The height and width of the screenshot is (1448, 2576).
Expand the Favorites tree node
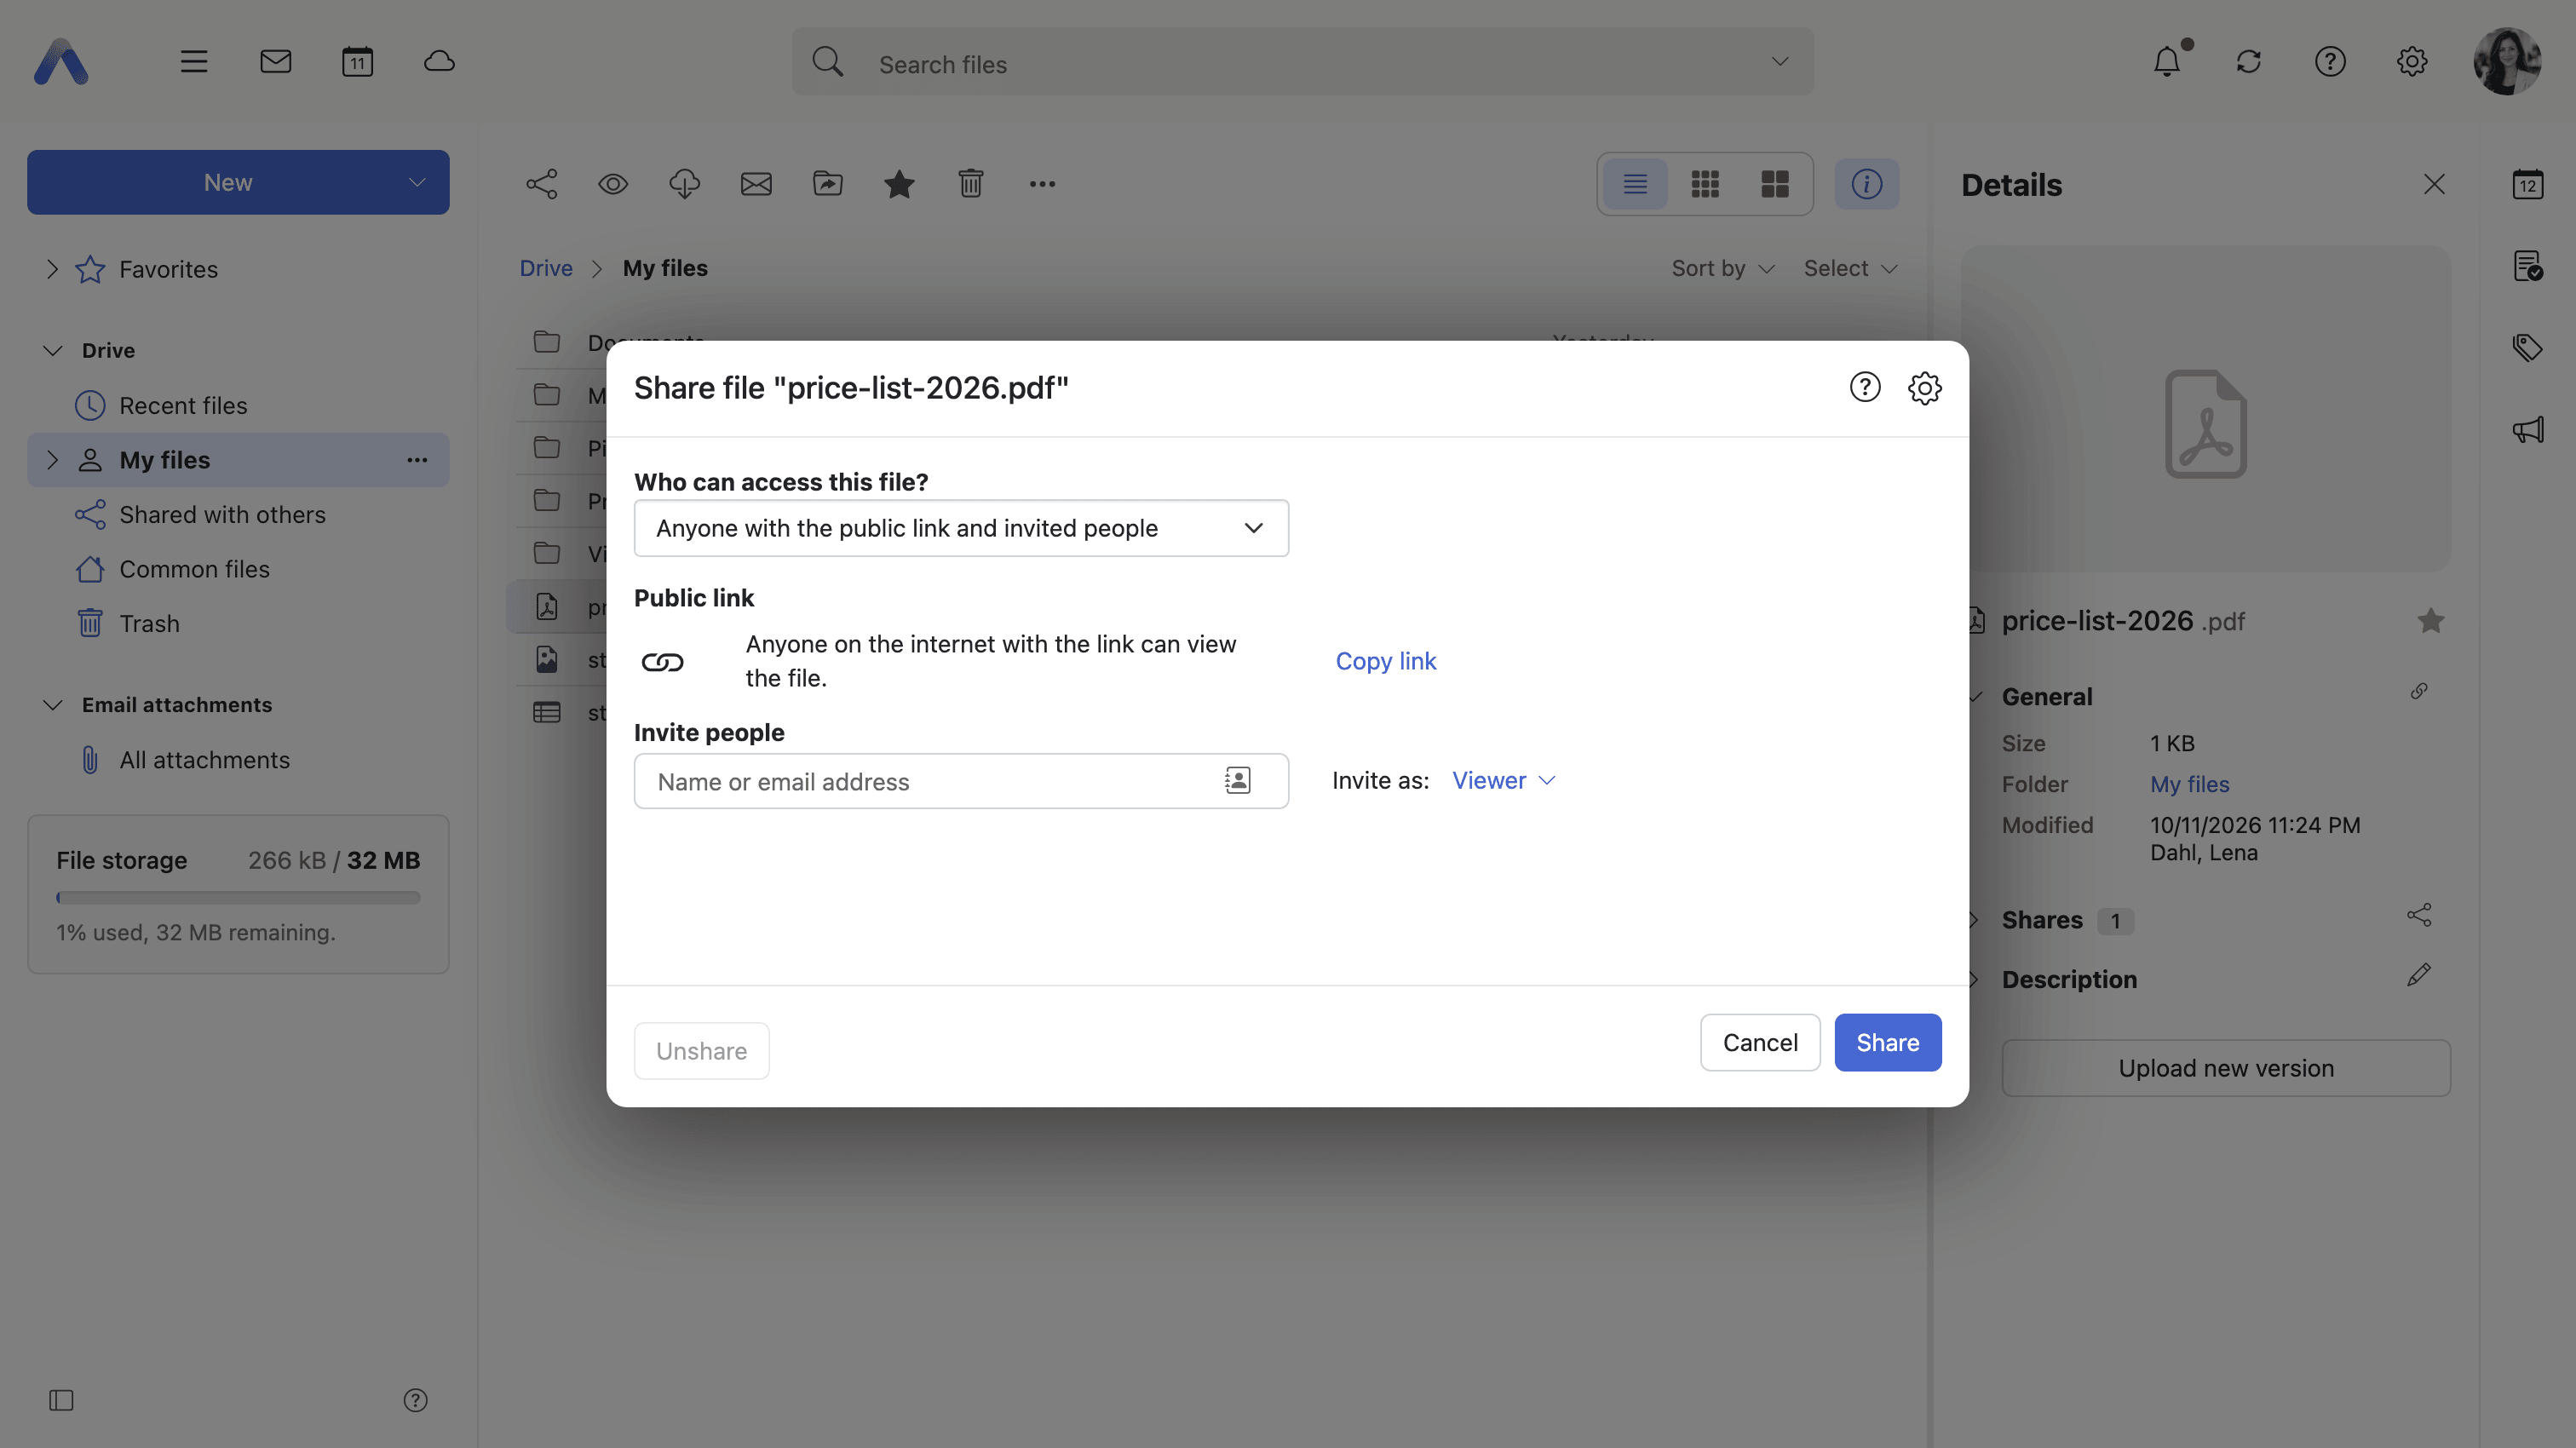coord(52,269)
